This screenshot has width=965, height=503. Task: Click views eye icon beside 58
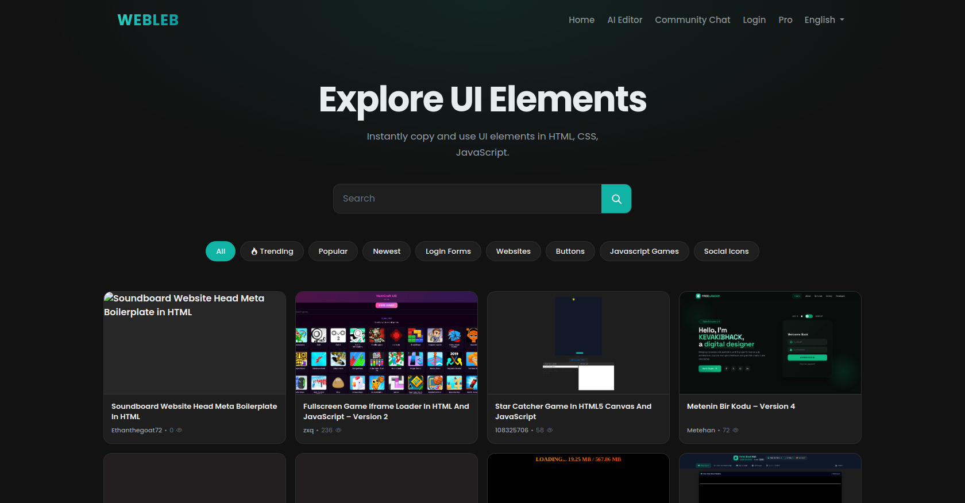tap(550, 430)
